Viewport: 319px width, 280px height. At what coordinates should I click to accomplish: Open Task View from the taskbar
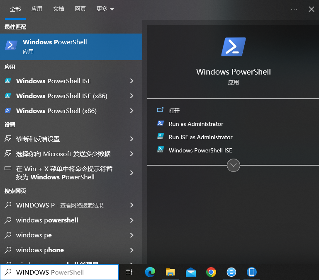click(x=129, y=272)
